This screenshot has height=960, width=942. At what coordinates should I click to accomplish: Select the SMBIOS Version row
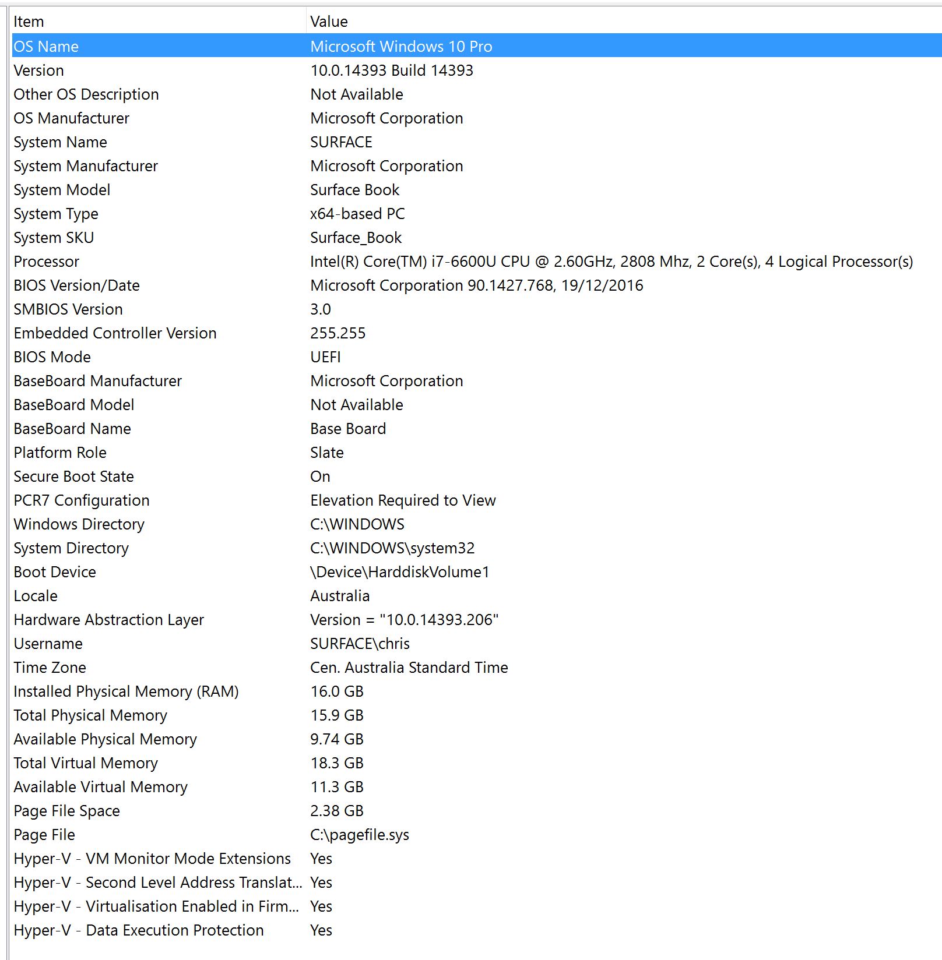point(477,309)
